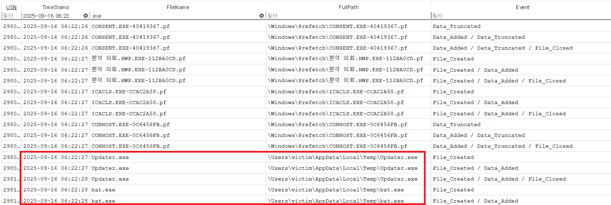
Task: Focus the FullPath filter field
Action: pyautogui.click(x=348, y=16)
